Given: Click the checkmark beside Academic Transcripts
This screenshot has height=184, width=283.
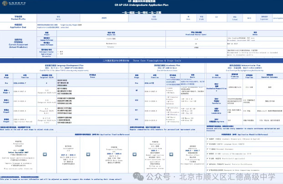Looking at the screenshot, I should pyautogui.click(x=207, y=139).
